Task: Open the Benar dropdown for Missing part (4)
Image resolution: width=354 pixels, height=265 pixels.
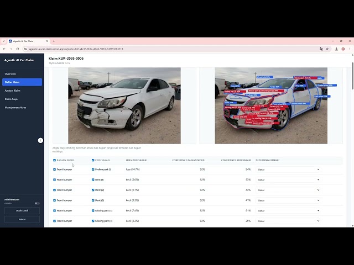Action: tap(288, 221)
